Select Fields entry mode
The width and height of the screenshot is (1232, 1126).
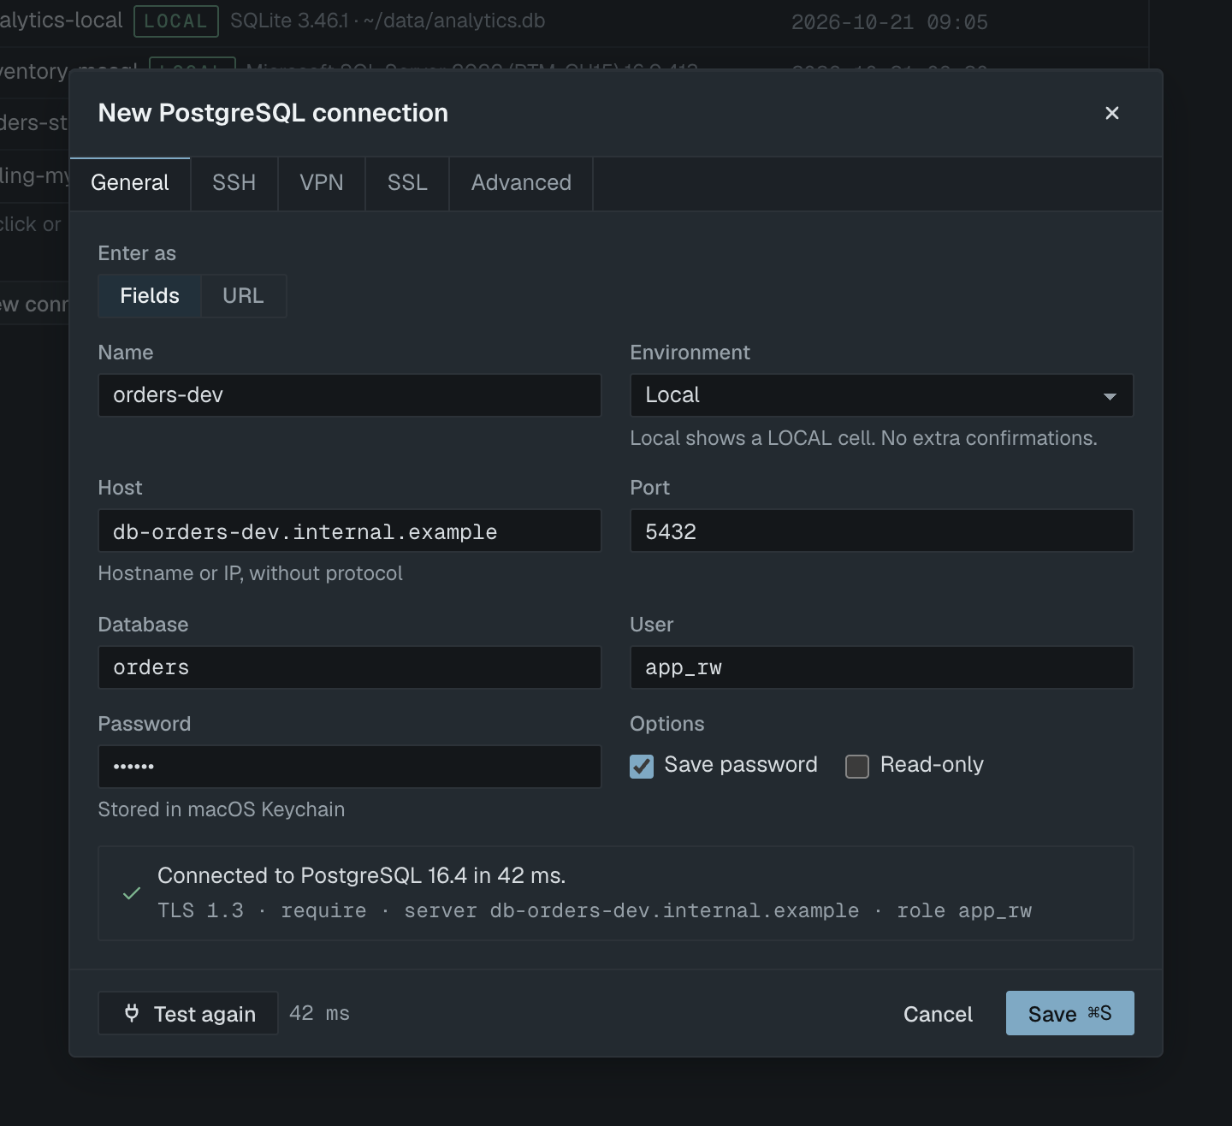150,296
